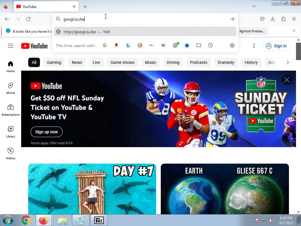
Task: Select the All category chip
Action: pyautogui.click(x=34, y=62)
